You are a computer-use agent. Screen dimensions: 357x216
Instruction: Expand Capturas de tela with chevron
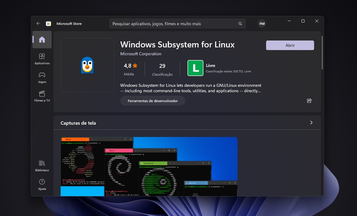coord(311,123)
